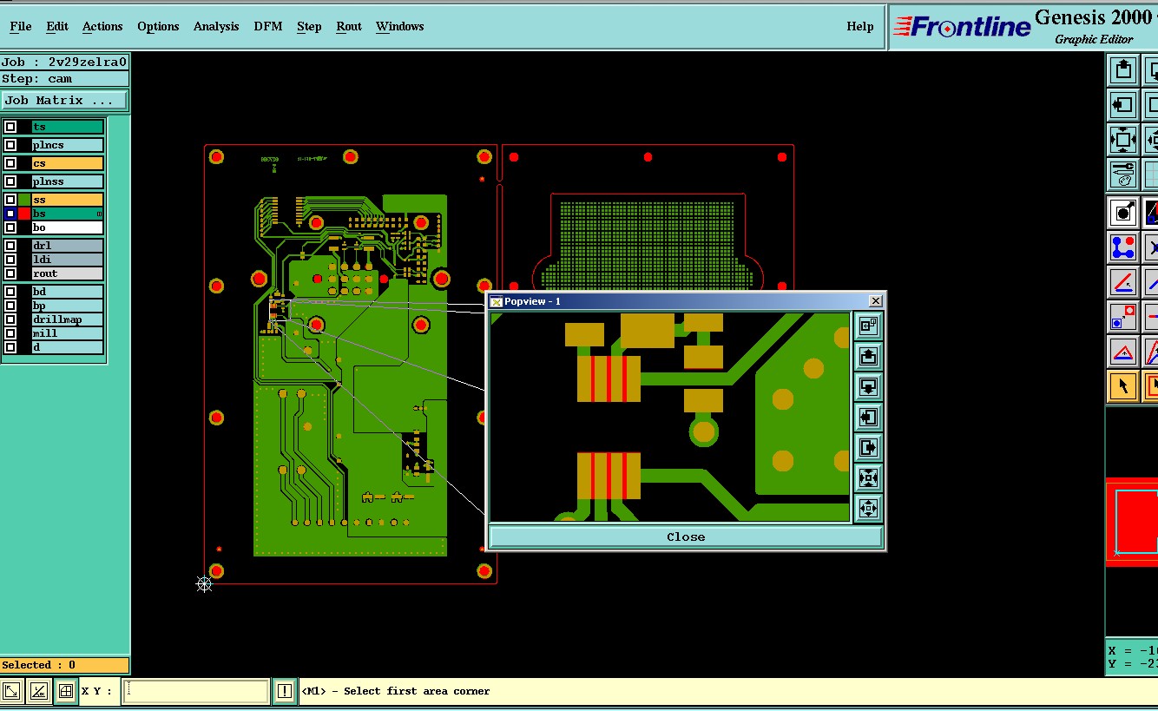Pan left in the Popview window

point(868,417)
